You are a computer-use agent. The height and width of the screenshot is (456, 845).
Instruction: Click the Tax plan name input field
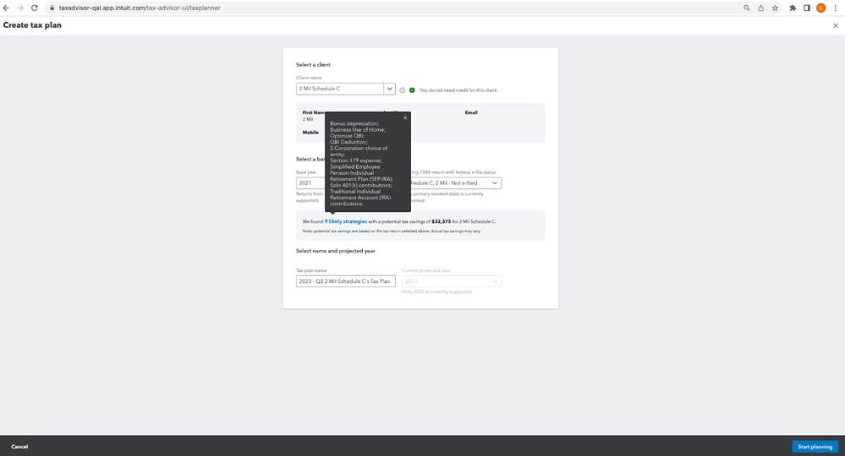[345, 281]
